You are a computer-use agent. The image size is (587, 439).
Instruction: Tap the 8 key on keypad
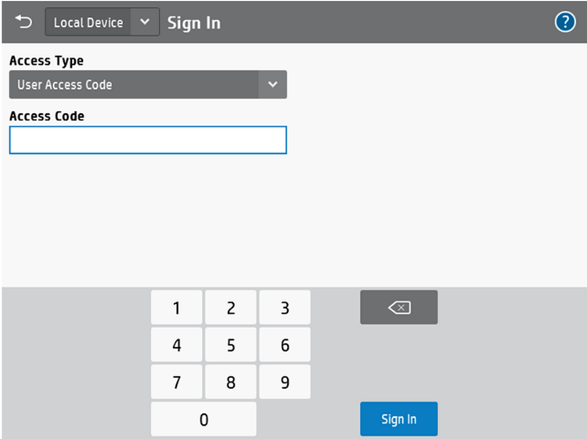[230, 382]
